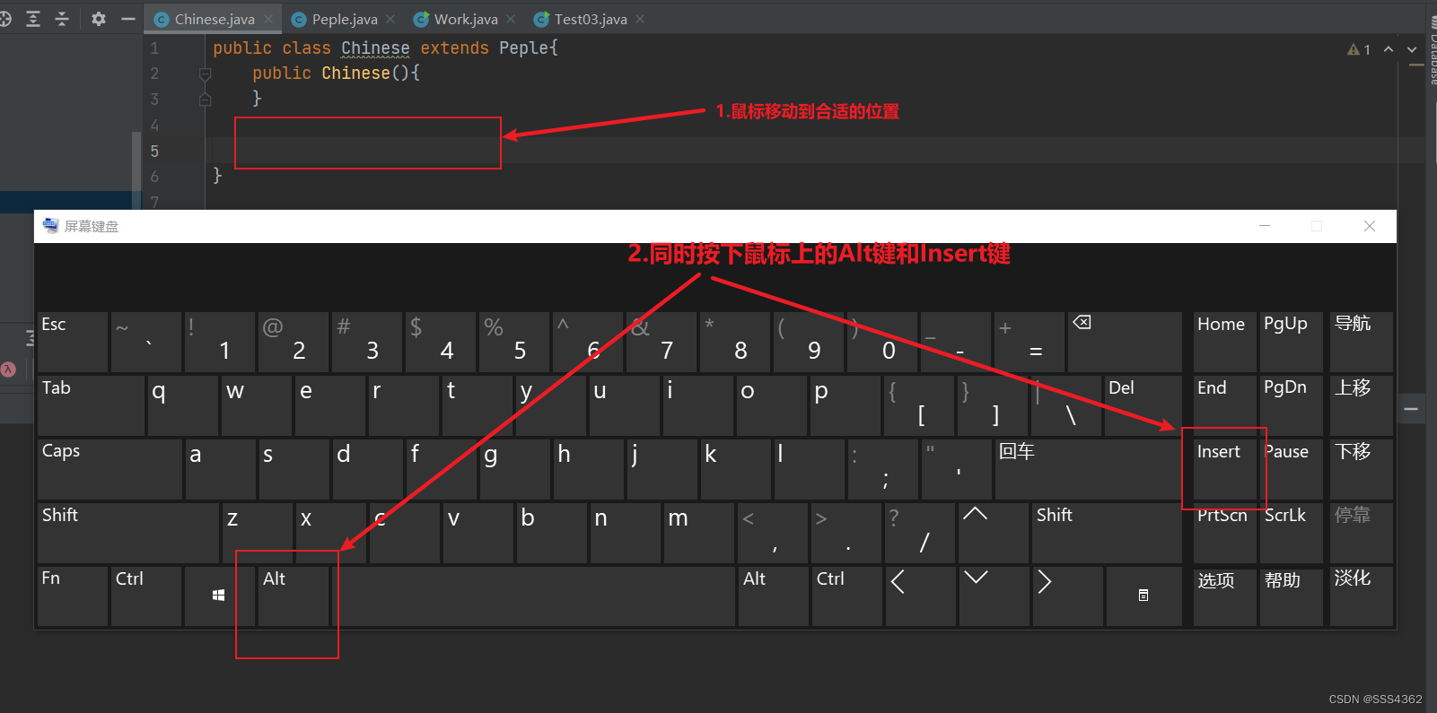
Task: Click the 导航 navigation key
Action: tap(1362, 342)
